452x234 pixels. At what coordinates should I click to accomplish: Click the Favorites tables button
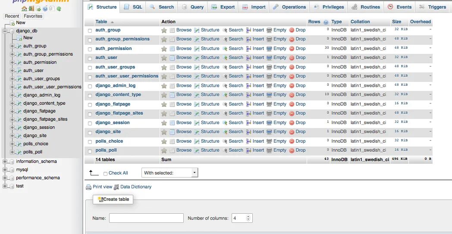tap(33, 16)
